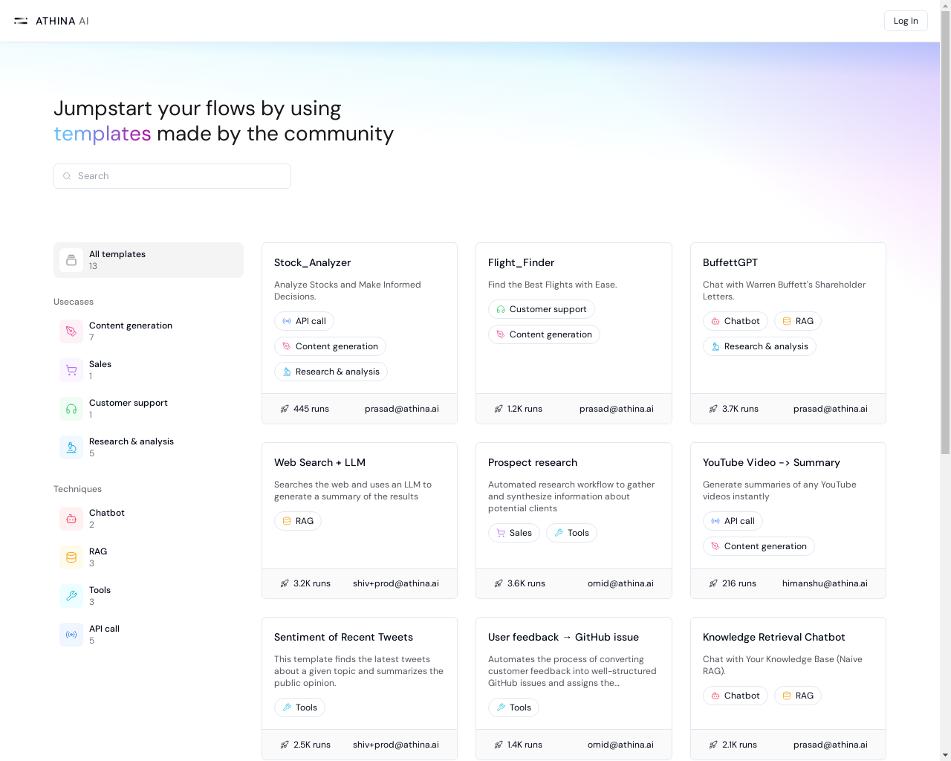
Task: Click rocket icon beside 3.7K runs
Action: 713,409
